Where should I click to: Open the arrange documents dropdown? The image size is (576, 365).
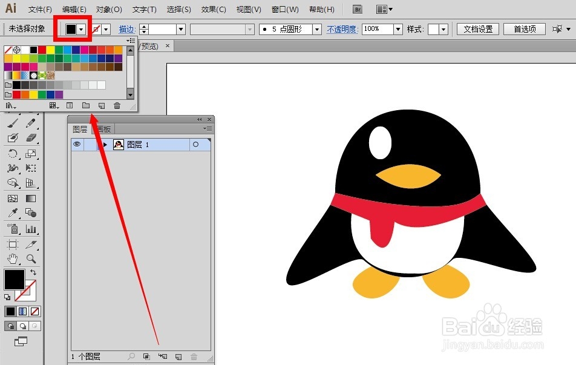coord(384,10)
